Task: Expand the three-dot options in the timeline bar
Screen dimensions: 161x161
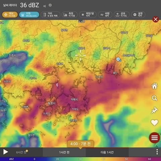Action: [x=157, y=152]
